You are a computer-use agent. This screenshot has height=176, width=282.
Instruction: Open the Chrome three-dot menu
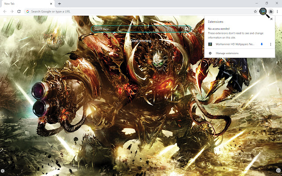click(278, 11)
